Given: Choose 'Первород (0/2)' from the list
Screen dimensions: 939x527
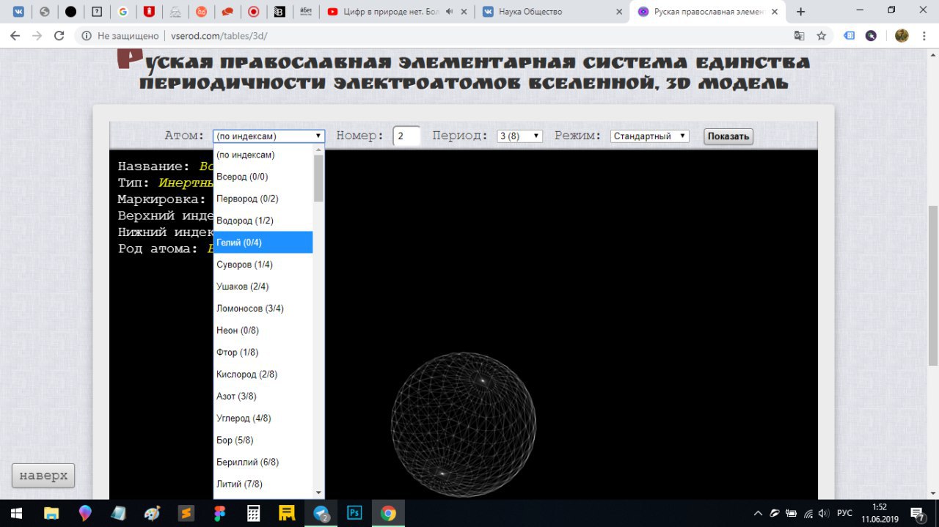Looking at the screenshot, I should tap(263, 199).
